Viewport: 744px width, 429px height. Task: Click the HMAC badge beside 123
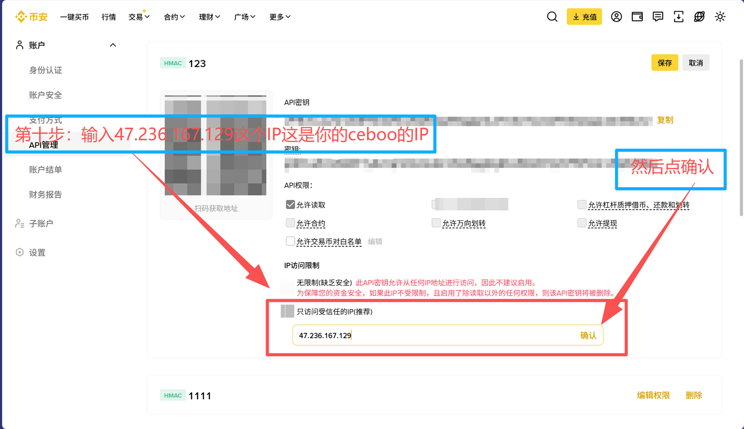pos(173,63)
